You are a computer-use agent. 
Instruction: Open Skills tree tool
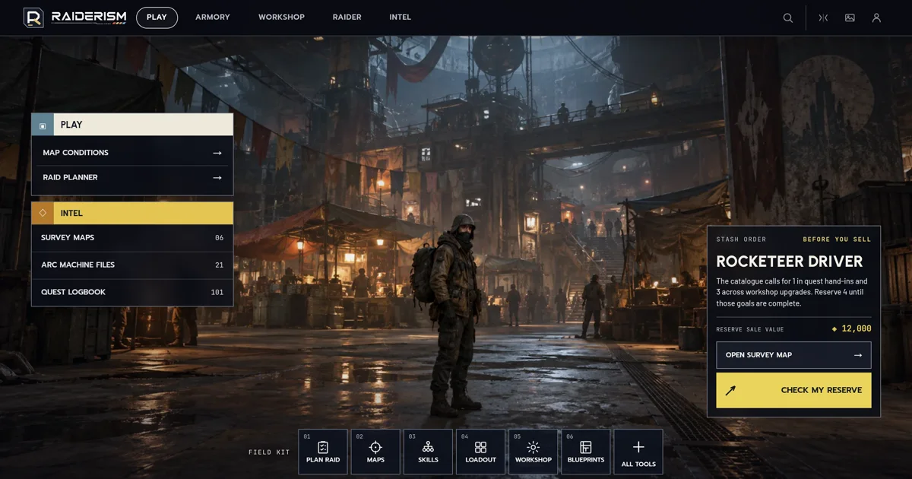point(428,452)
